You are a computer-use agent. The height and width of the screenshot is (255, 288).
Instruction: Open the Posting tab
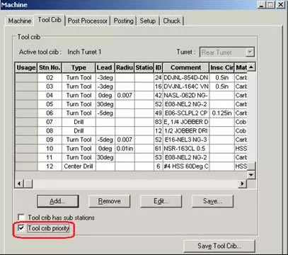coord(124,21)
